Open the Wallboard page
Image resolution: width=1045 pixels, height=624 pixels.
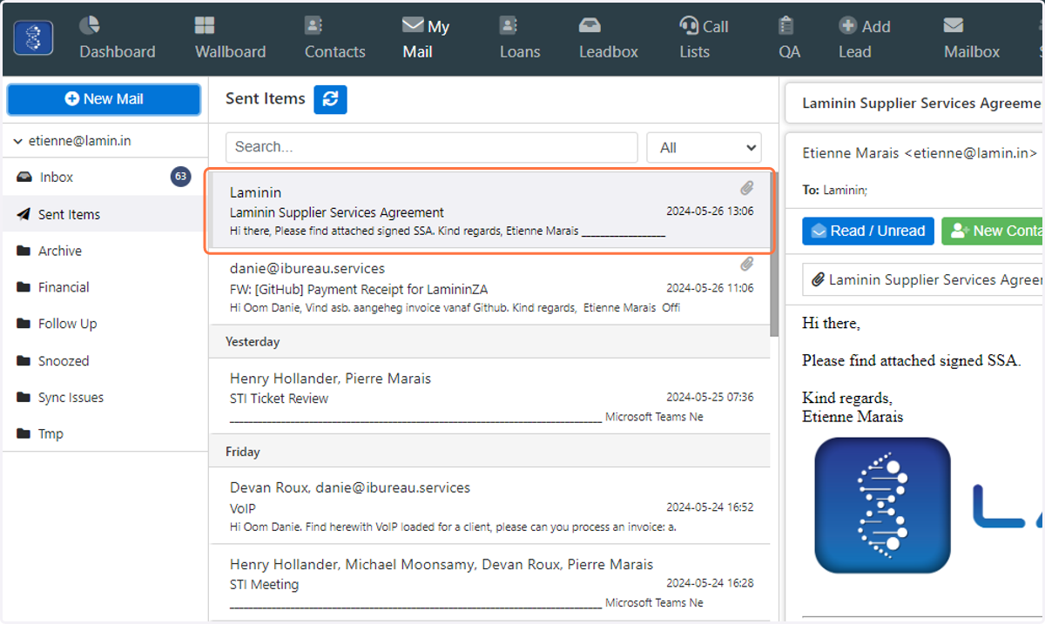tap(231, 38)
